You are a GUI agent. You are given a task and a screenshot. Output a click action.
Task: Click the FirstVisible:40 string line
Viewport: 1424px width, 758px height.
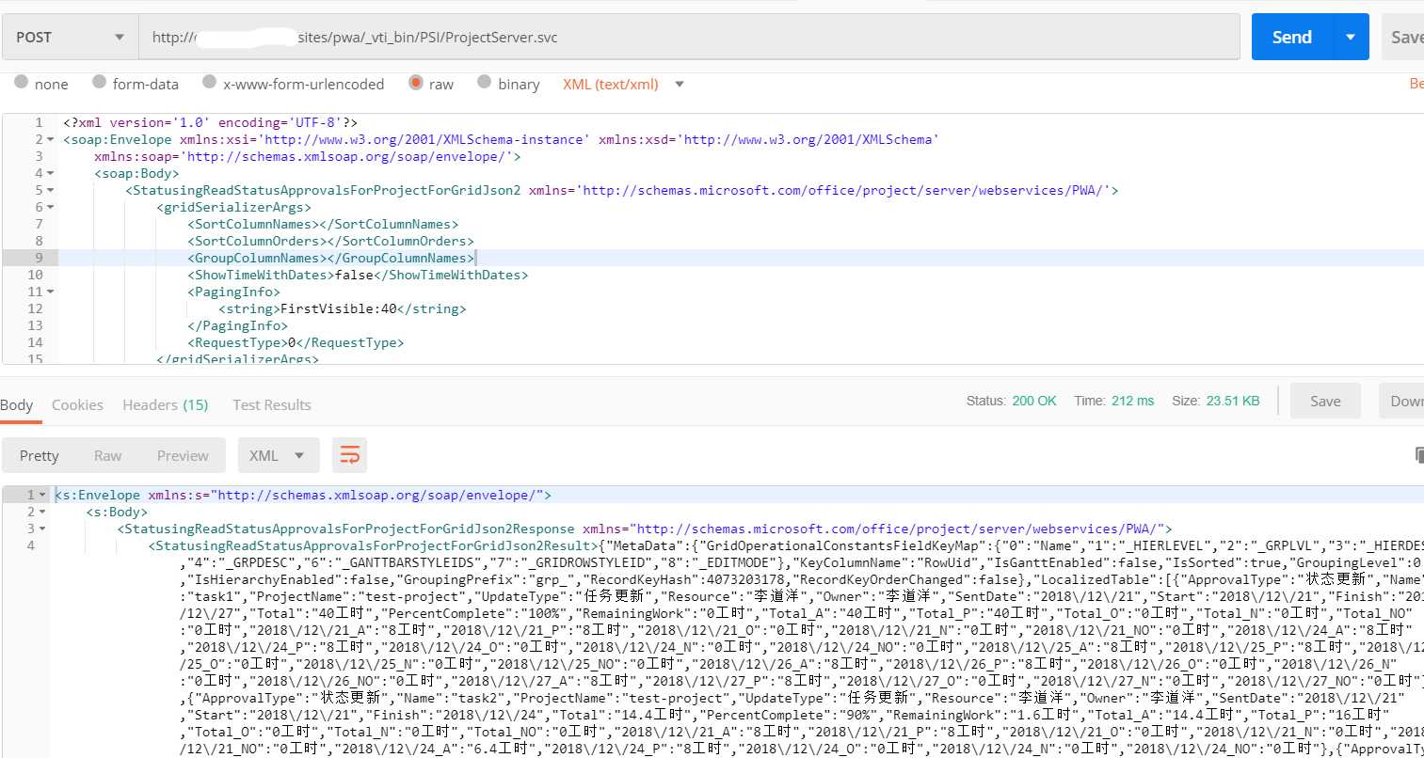tap(343, 308)
